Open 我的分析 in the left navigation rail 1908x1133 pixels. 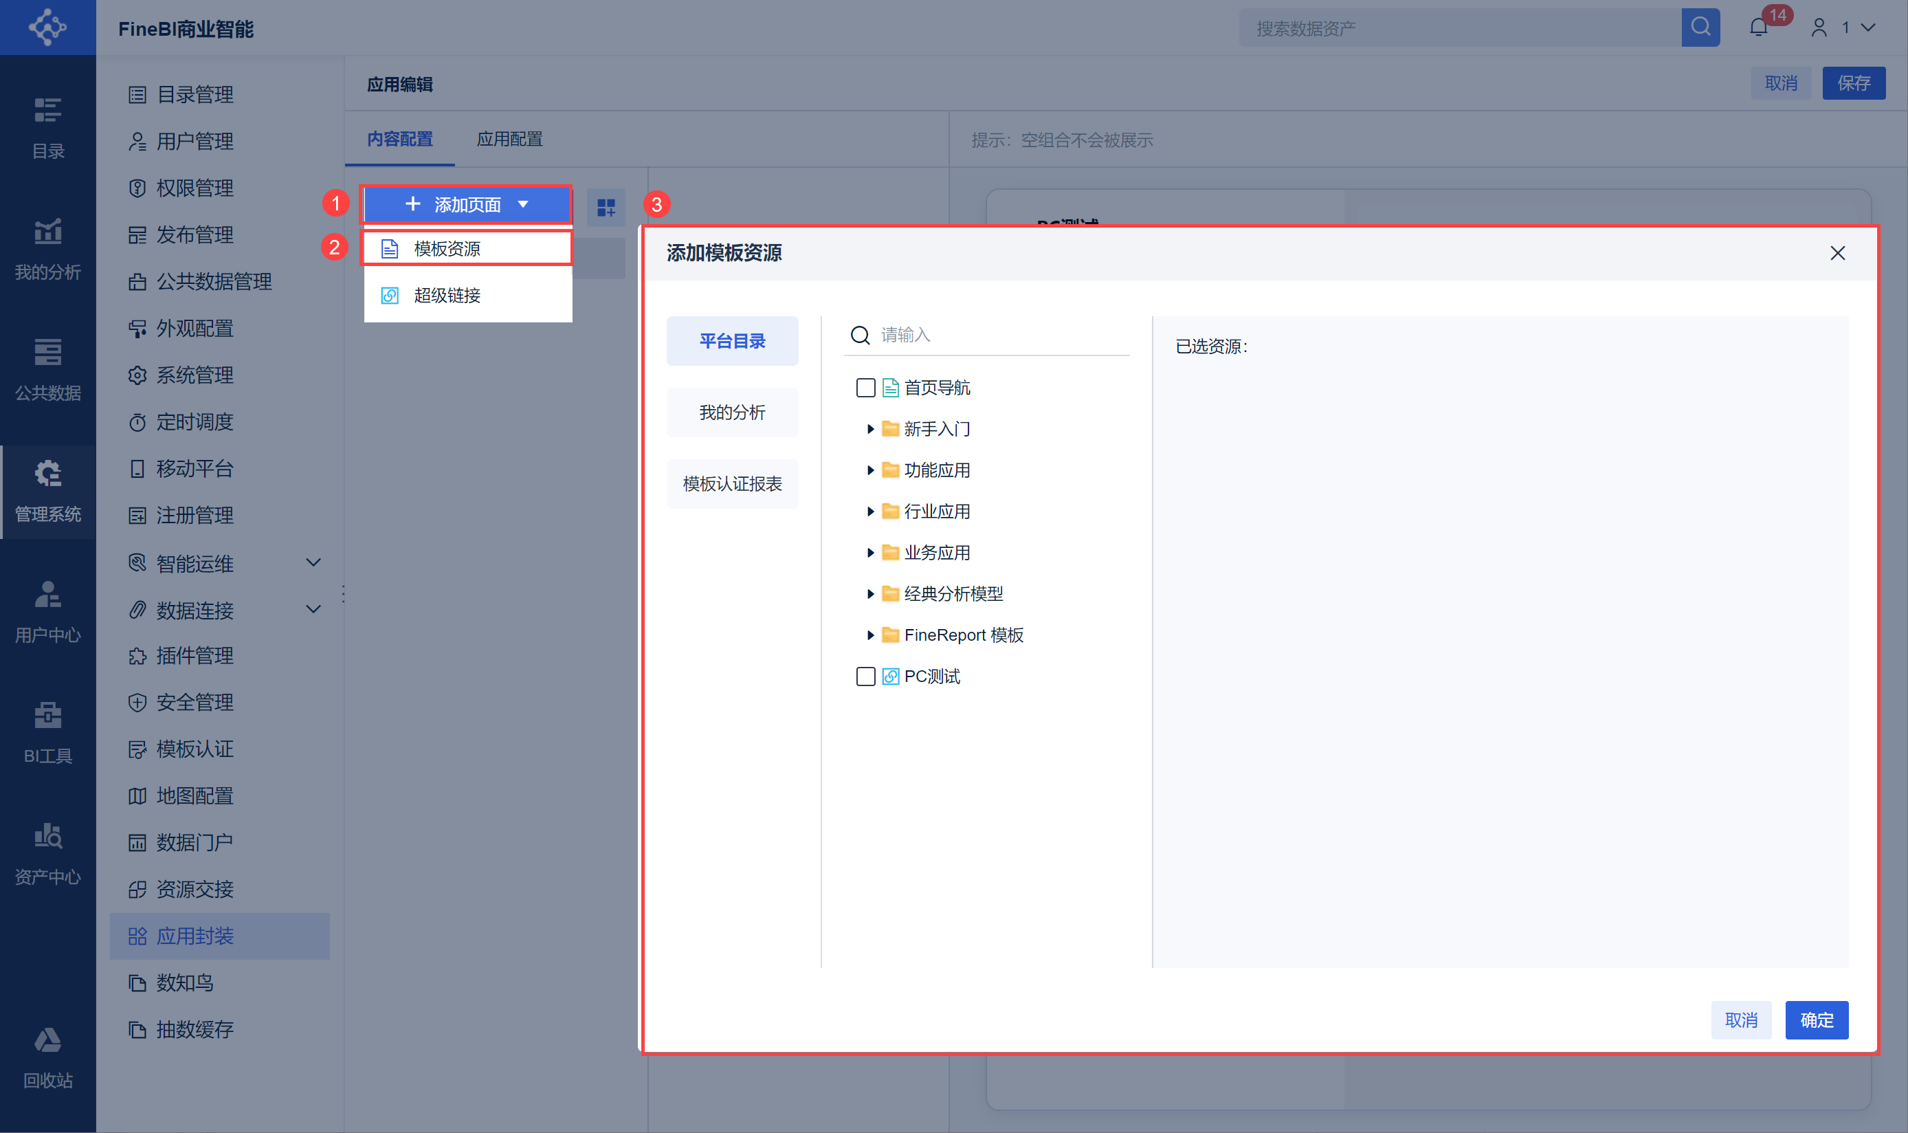tap(47, 249)
